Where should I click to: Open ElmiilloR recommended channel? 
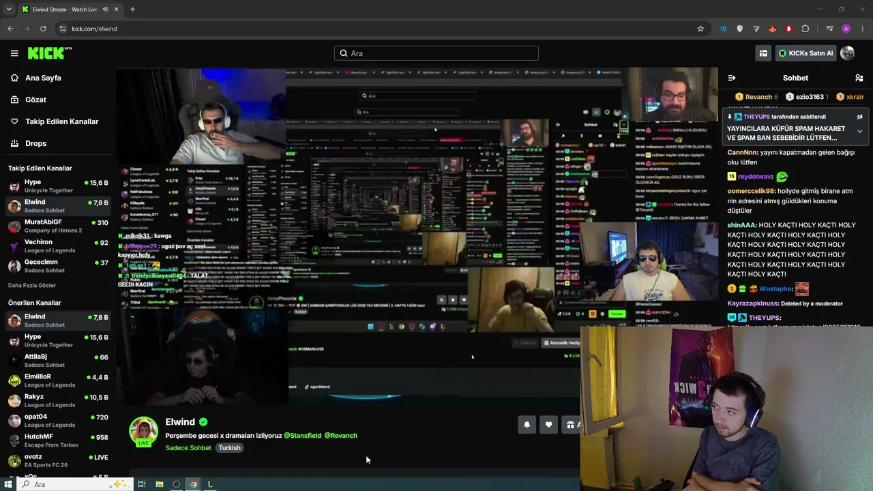58,381
